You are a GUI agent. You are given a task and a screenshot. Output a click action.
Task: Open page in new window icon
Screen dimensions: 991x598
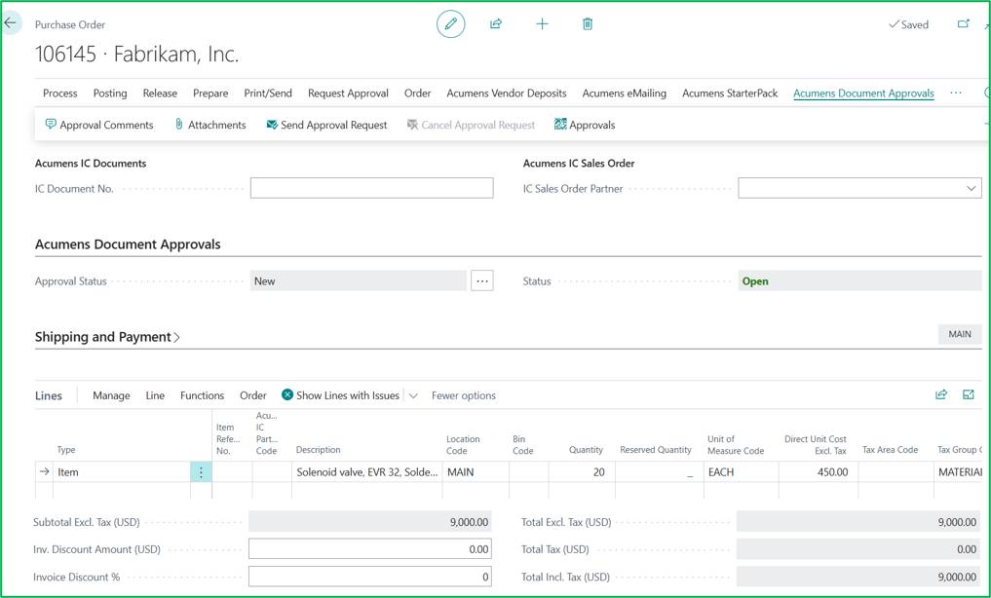click(x=963, y=24)
